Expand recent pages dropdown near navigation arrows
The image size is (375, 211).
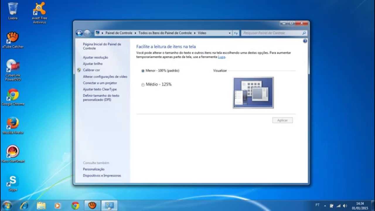(x=93, y=33)
